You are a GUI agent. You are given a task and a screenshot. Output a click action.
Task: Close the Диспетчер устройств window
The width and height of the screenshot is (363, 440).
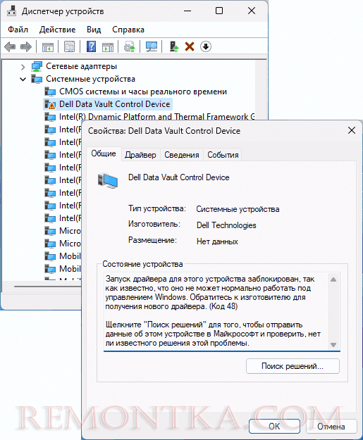click(252, 11)
